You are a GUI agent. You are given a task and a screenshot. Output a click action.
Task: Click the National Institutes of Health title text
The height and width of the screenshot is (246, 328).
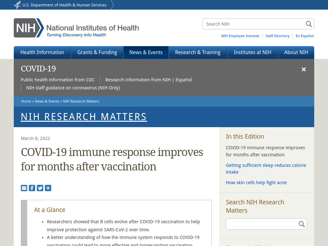pos(93,28)
